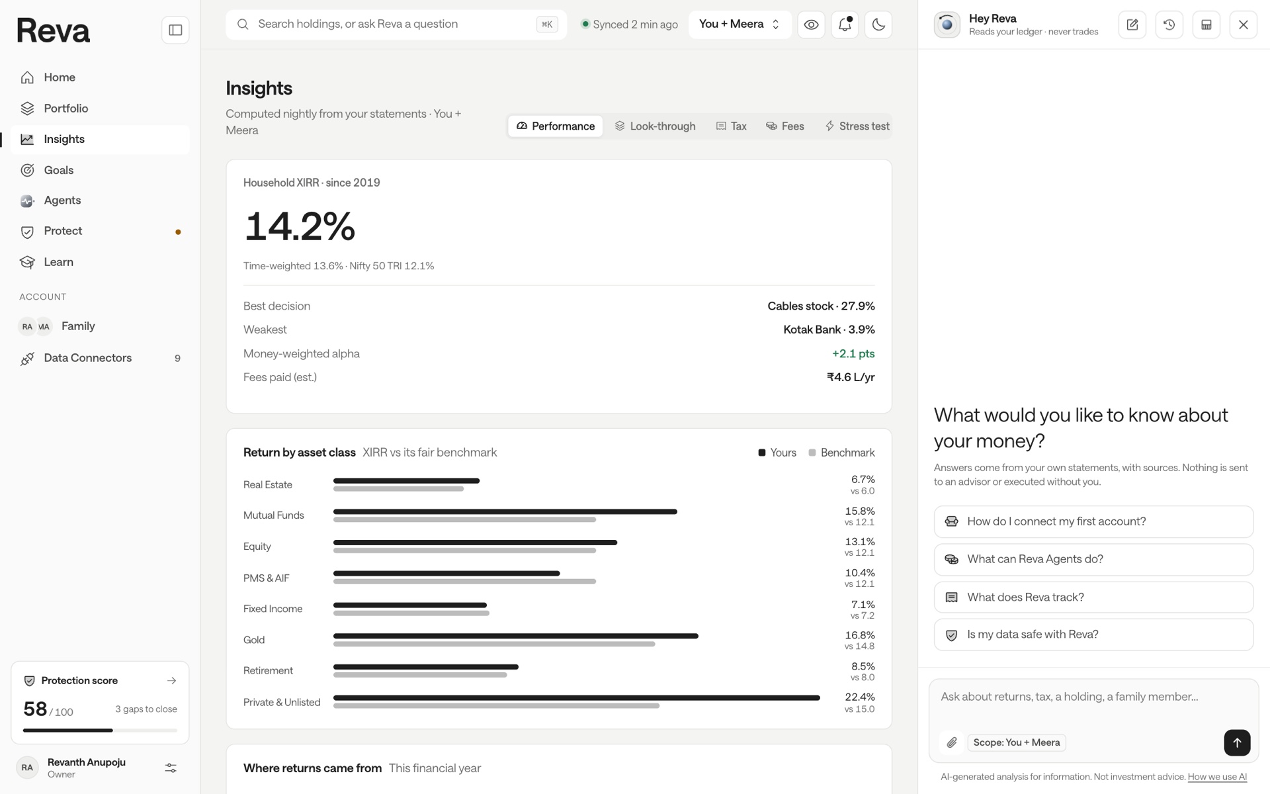Toggle the Benchmark legend swatch
The height and width of the screenshot is (794, 1270).
click(x=812, y=453)
